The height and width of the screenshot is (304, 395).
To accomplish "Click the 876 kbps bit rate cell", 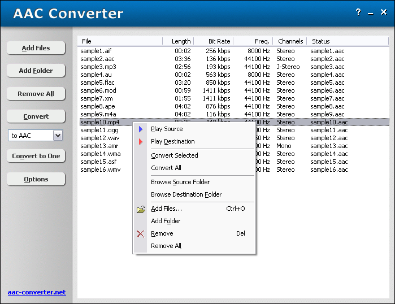I will 218,106.
